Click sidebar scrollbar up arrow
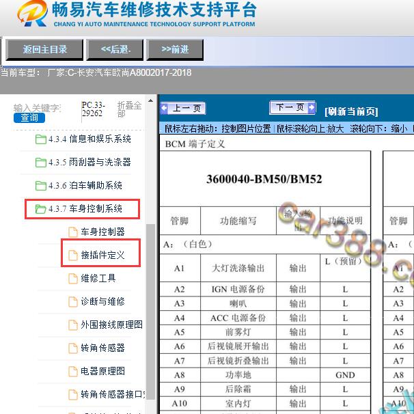Screen dimensions: 414x414 (x=150, y=101)
